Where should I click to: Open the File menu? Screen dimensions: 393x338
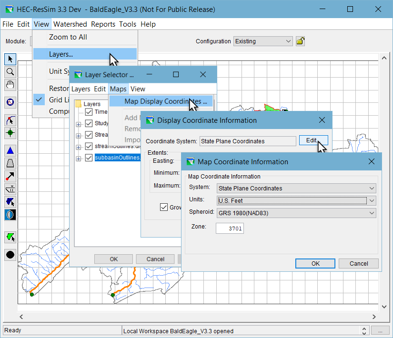pyautogui.click(x=8, y=24)
